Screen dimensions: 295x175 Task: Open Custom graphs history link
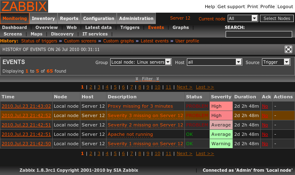(x=118, y=41)
